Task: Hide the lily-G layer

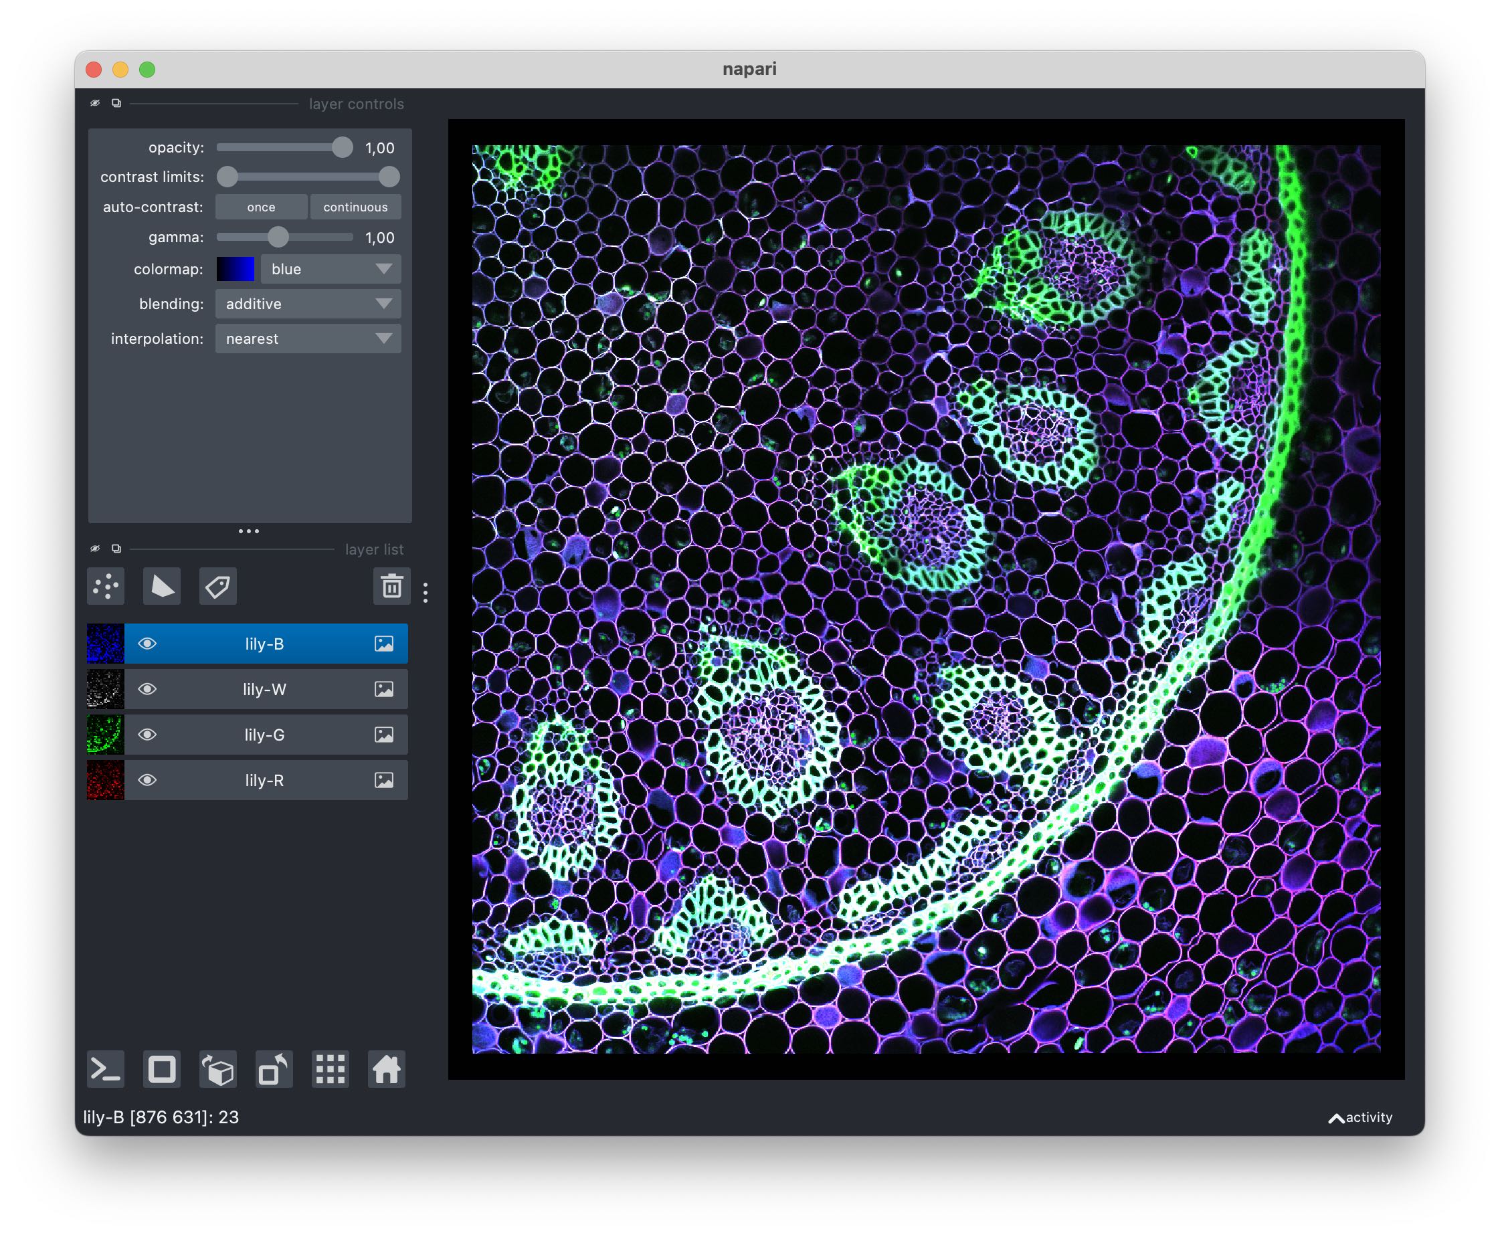Action: pos(147,735)
